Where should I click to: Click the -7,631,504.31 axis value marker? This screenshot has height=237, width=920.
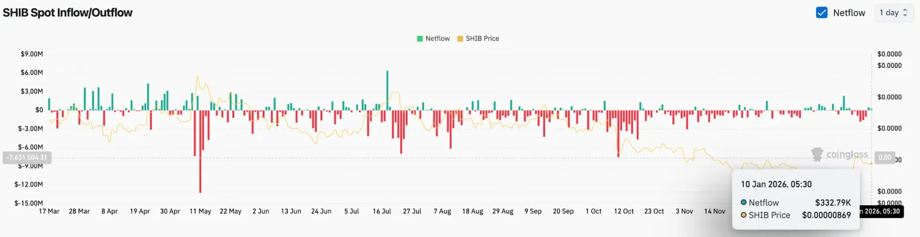point(28,157)
